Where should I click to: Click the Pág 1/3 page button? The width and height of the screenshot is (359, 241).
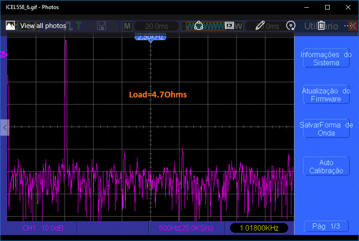326,227
